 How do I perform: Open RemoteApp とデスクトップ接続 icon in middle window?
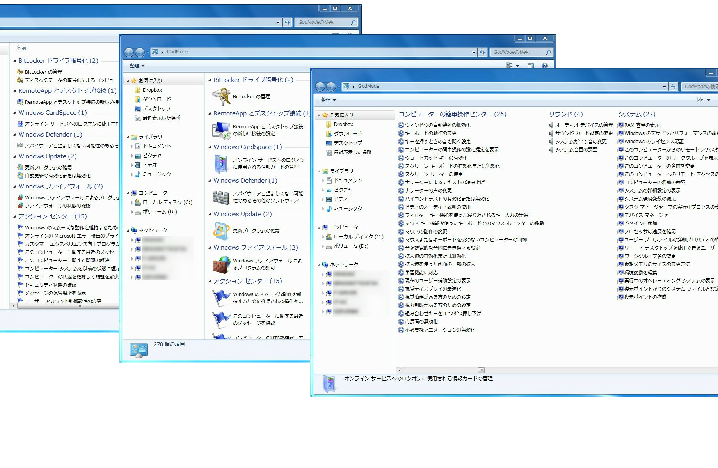pos(221,130)
